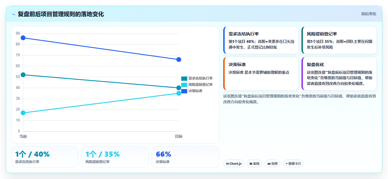Select the 决策标准 data point at 目标
The height and width of the screenshot is (179, 388).
pos(179,59)
